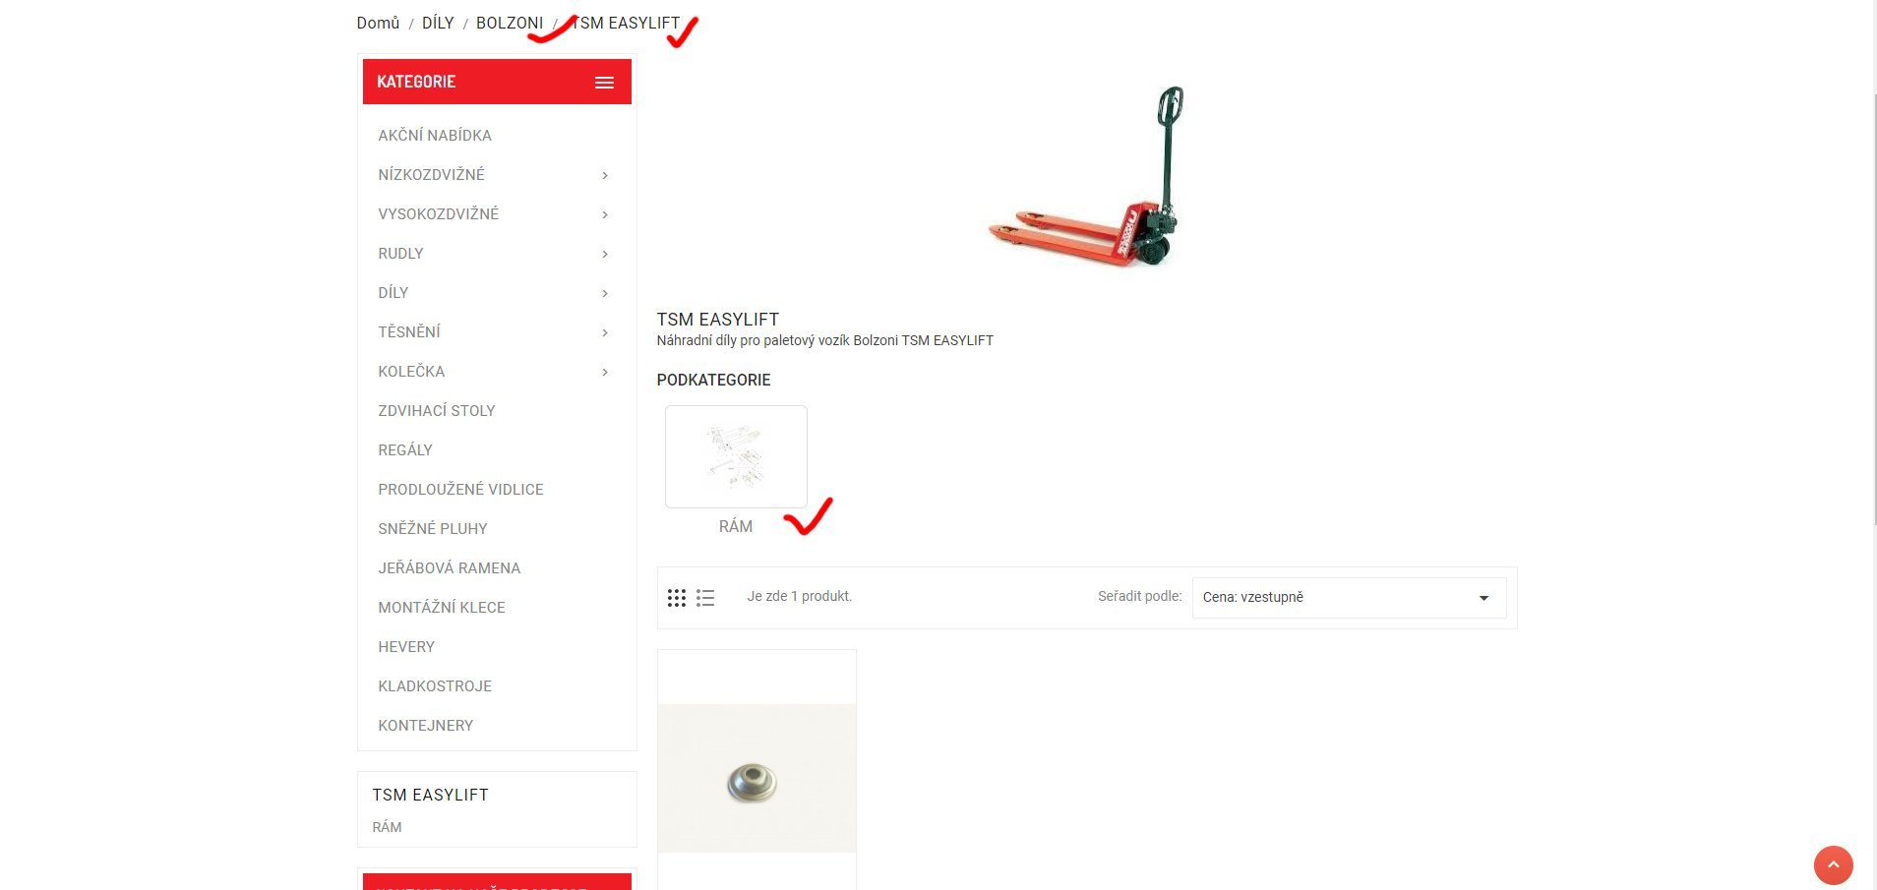Open the sort order dropdown Cena: vzestupně
Screen dimensions: 1877x890
tap(1349, 598)
